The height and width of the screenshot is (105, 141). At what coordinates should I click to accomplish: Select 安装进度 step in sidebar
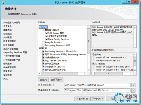[8, 75]
